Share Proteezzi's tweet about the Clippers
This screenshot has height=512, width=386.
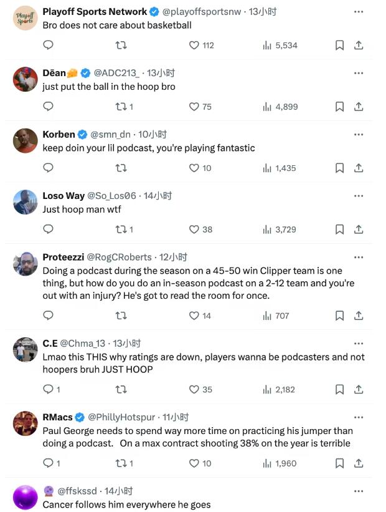point(359,316)
